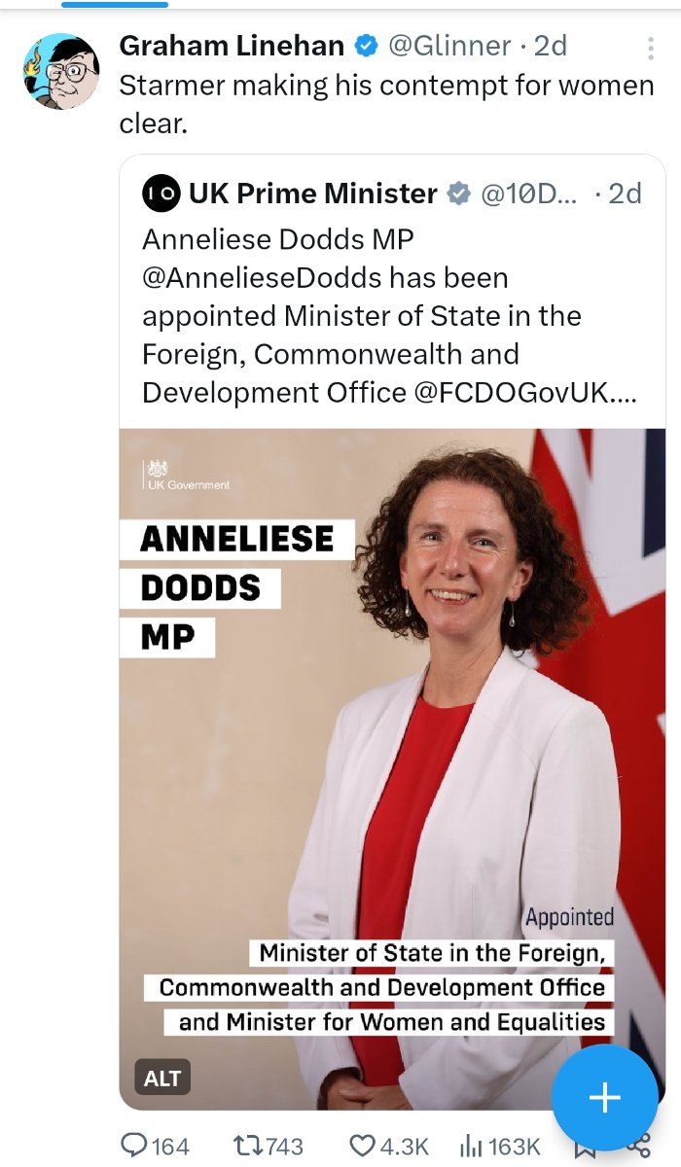Bookmark this post
Image resolution: width=681 pixels, height=1167 pixels.
pos(585,1149)
